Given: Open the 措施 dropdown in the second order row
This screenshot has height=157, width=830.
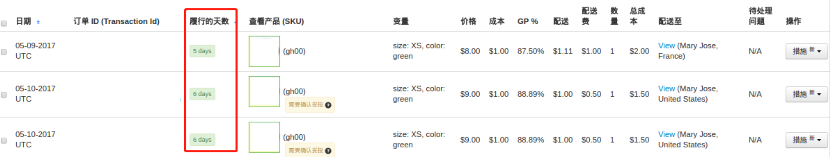Looking at the screenshot, I should (x=806, y=94).
